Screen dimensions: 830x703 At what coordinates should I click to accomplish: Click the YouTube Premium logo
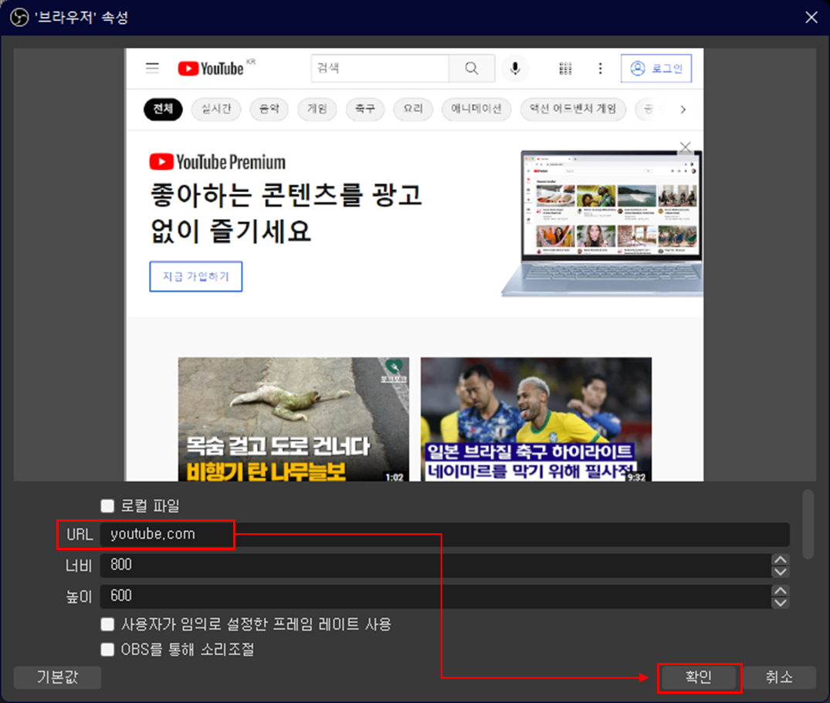(218, 162)
